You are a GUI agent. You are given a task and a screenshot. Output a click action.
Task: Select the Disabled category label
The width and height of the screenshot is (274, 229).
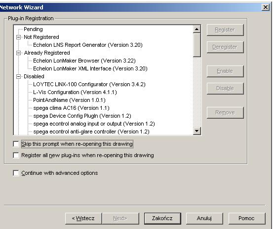click(34, 76)
